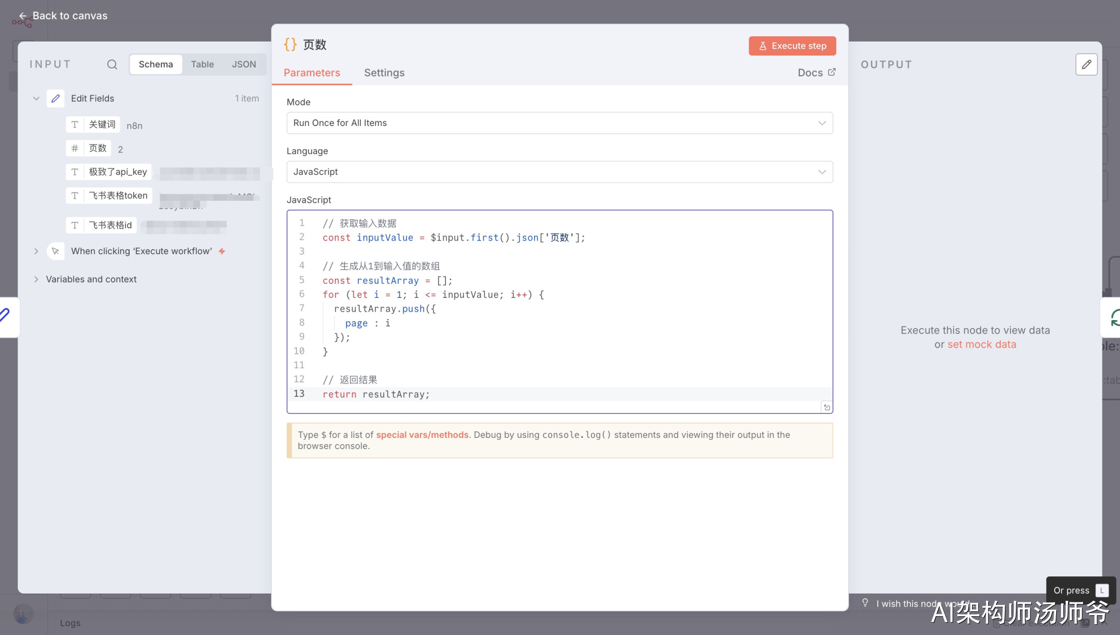Open the Settings tab

click(384, 73)
